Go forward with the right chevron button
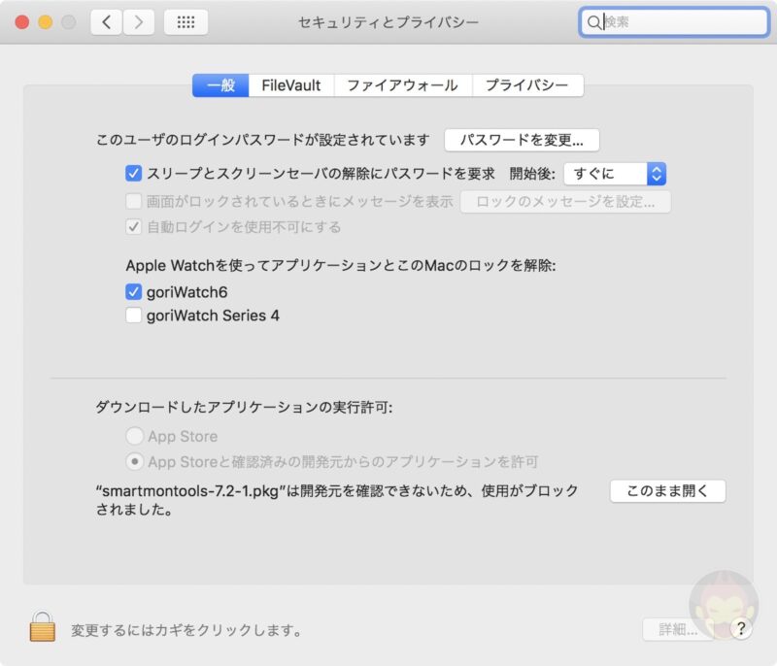The width and height of the screenshot is (777, 666). pyautogui.click(x=138, y=21)
